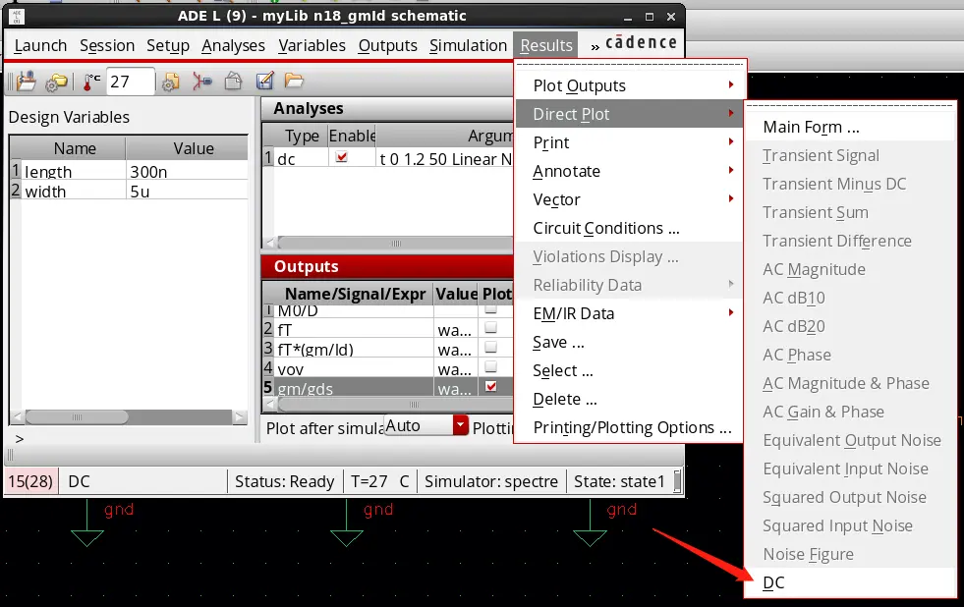Choose Delete ... in the Results menu

tap(628, 399)
